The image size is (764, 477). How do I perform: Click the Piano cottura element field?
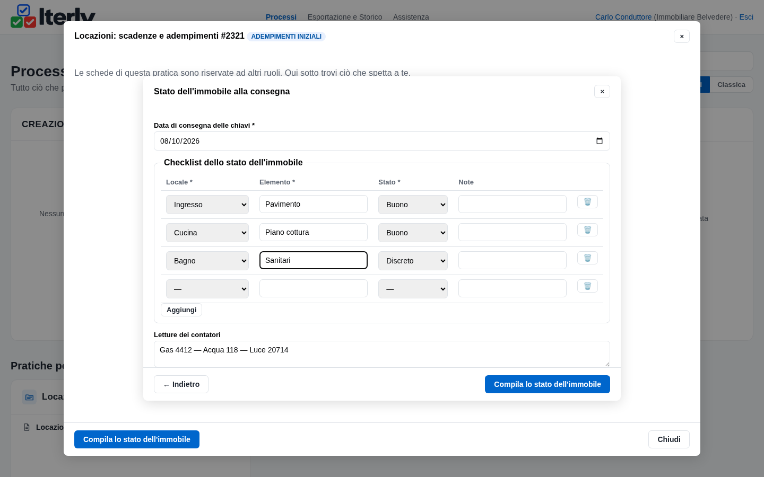pyautogui.click(x=314, y=232)
